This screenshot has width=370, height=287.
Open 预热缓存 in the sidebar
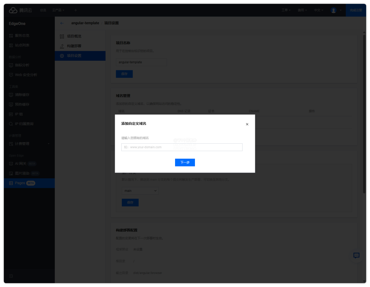(29, 104)
